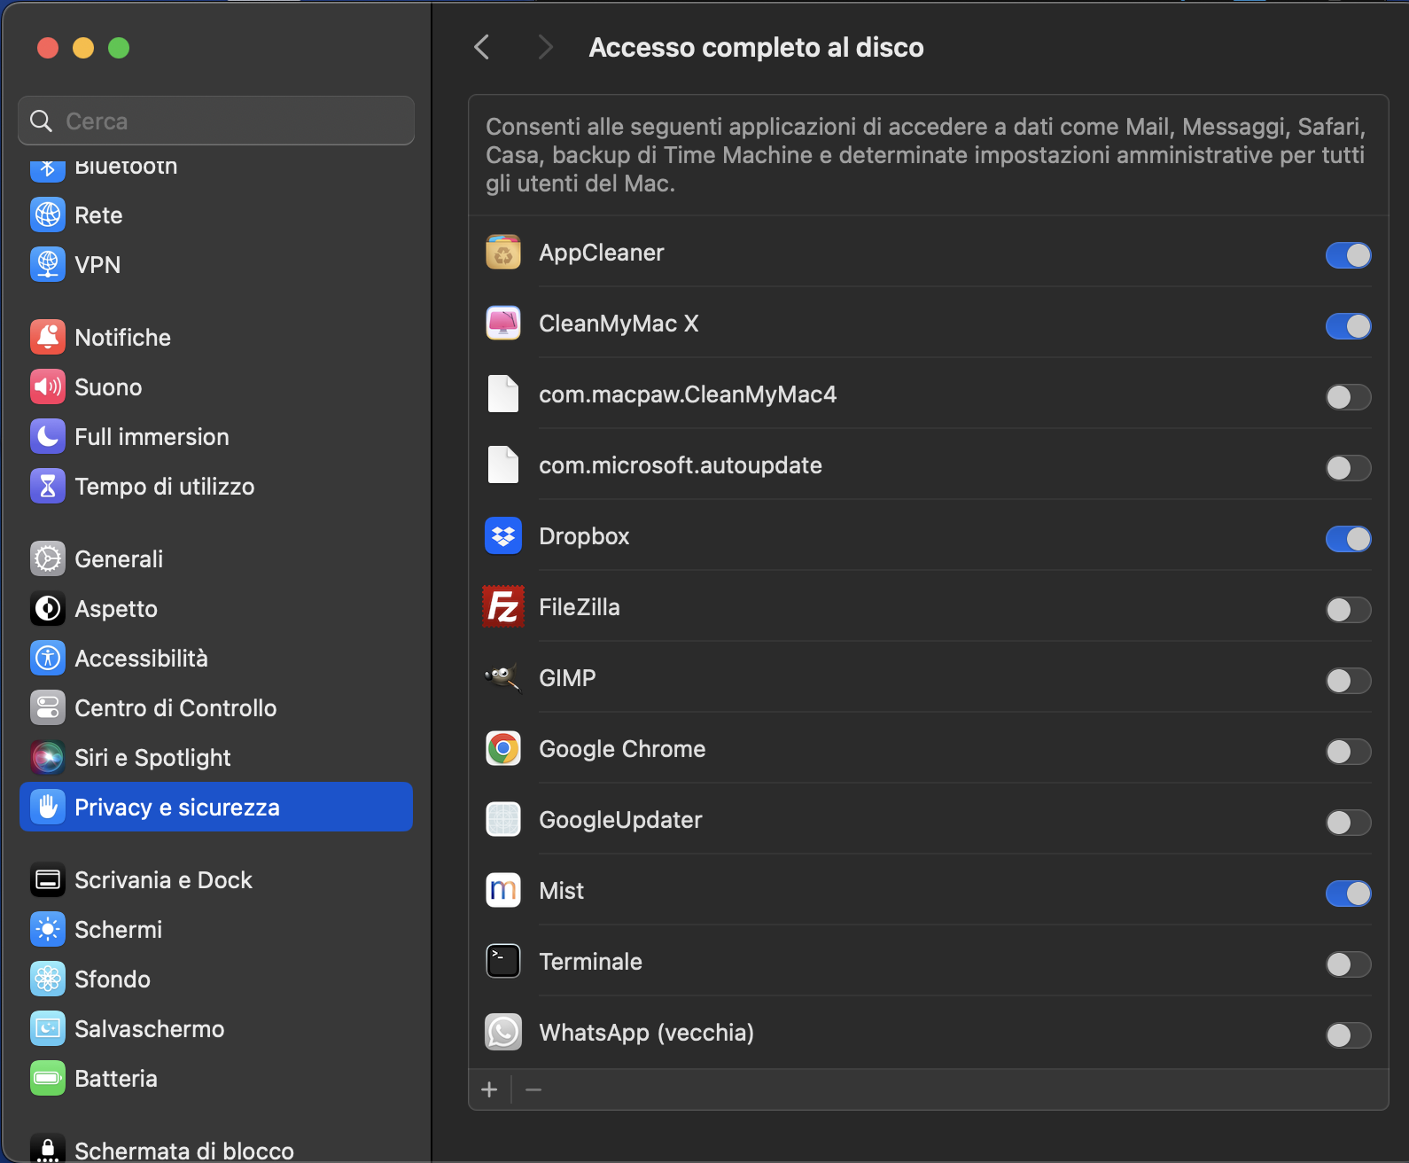Click the Privacy e sicurezza hand icon
The width and height of the screenshot is (1409, 1163).
coord(48,807)
